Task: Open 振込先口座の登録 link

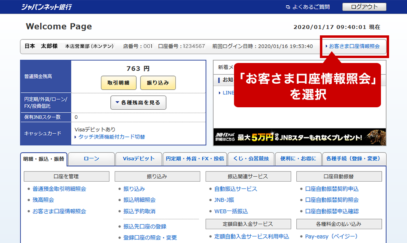Action: click(x=145, y=227)
